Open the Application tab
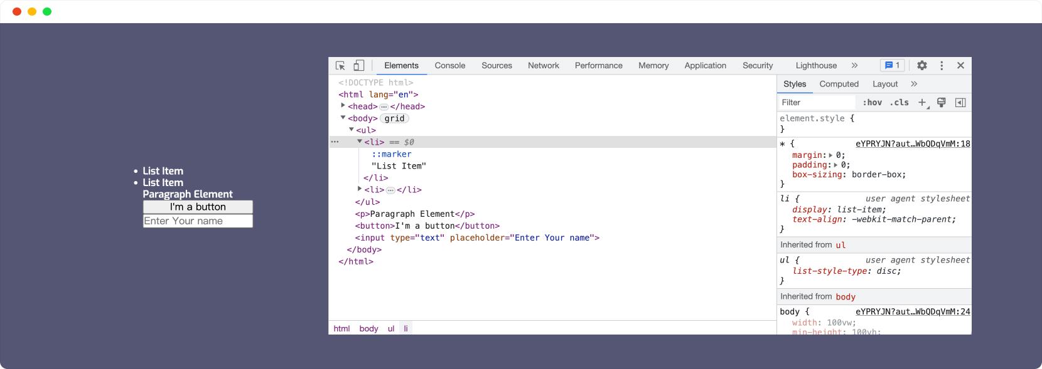This screenshot has width=1042, height=369. point(706,66)
